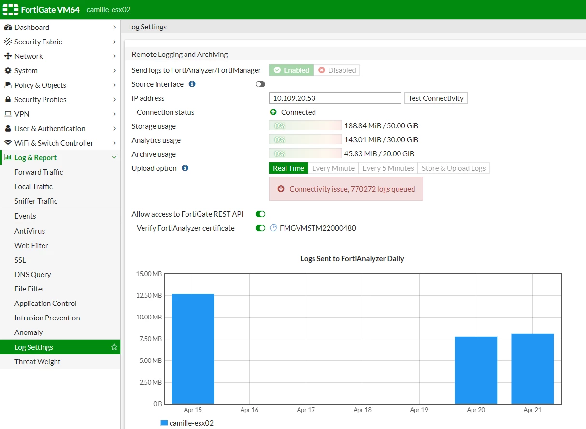Collapse the Log & Report menu chevron
Image resolution: width=586 pixels, height=429 pixels.
(x=114, y=158)
